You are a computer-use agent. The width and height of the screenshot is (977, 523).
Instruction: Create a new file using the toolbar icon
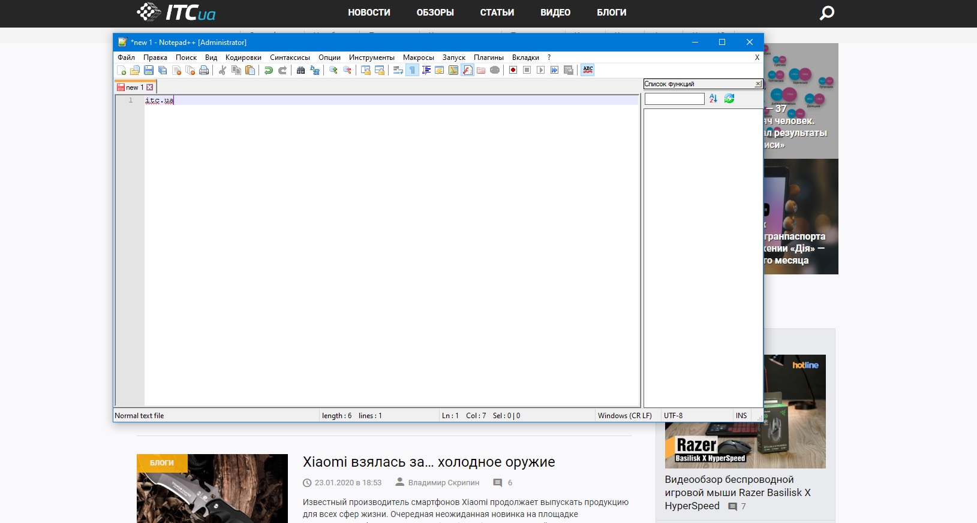point(121,70)
